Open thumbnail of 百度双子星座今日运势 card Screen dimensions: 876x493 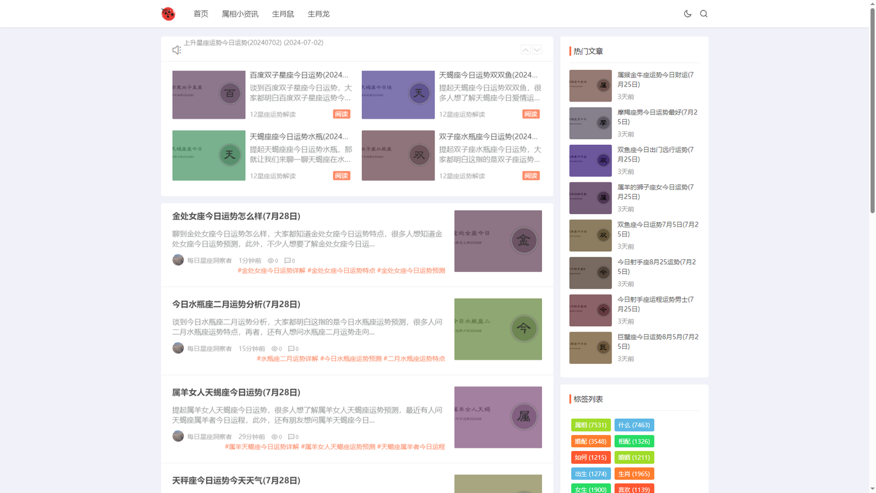(x=209, y=94)
